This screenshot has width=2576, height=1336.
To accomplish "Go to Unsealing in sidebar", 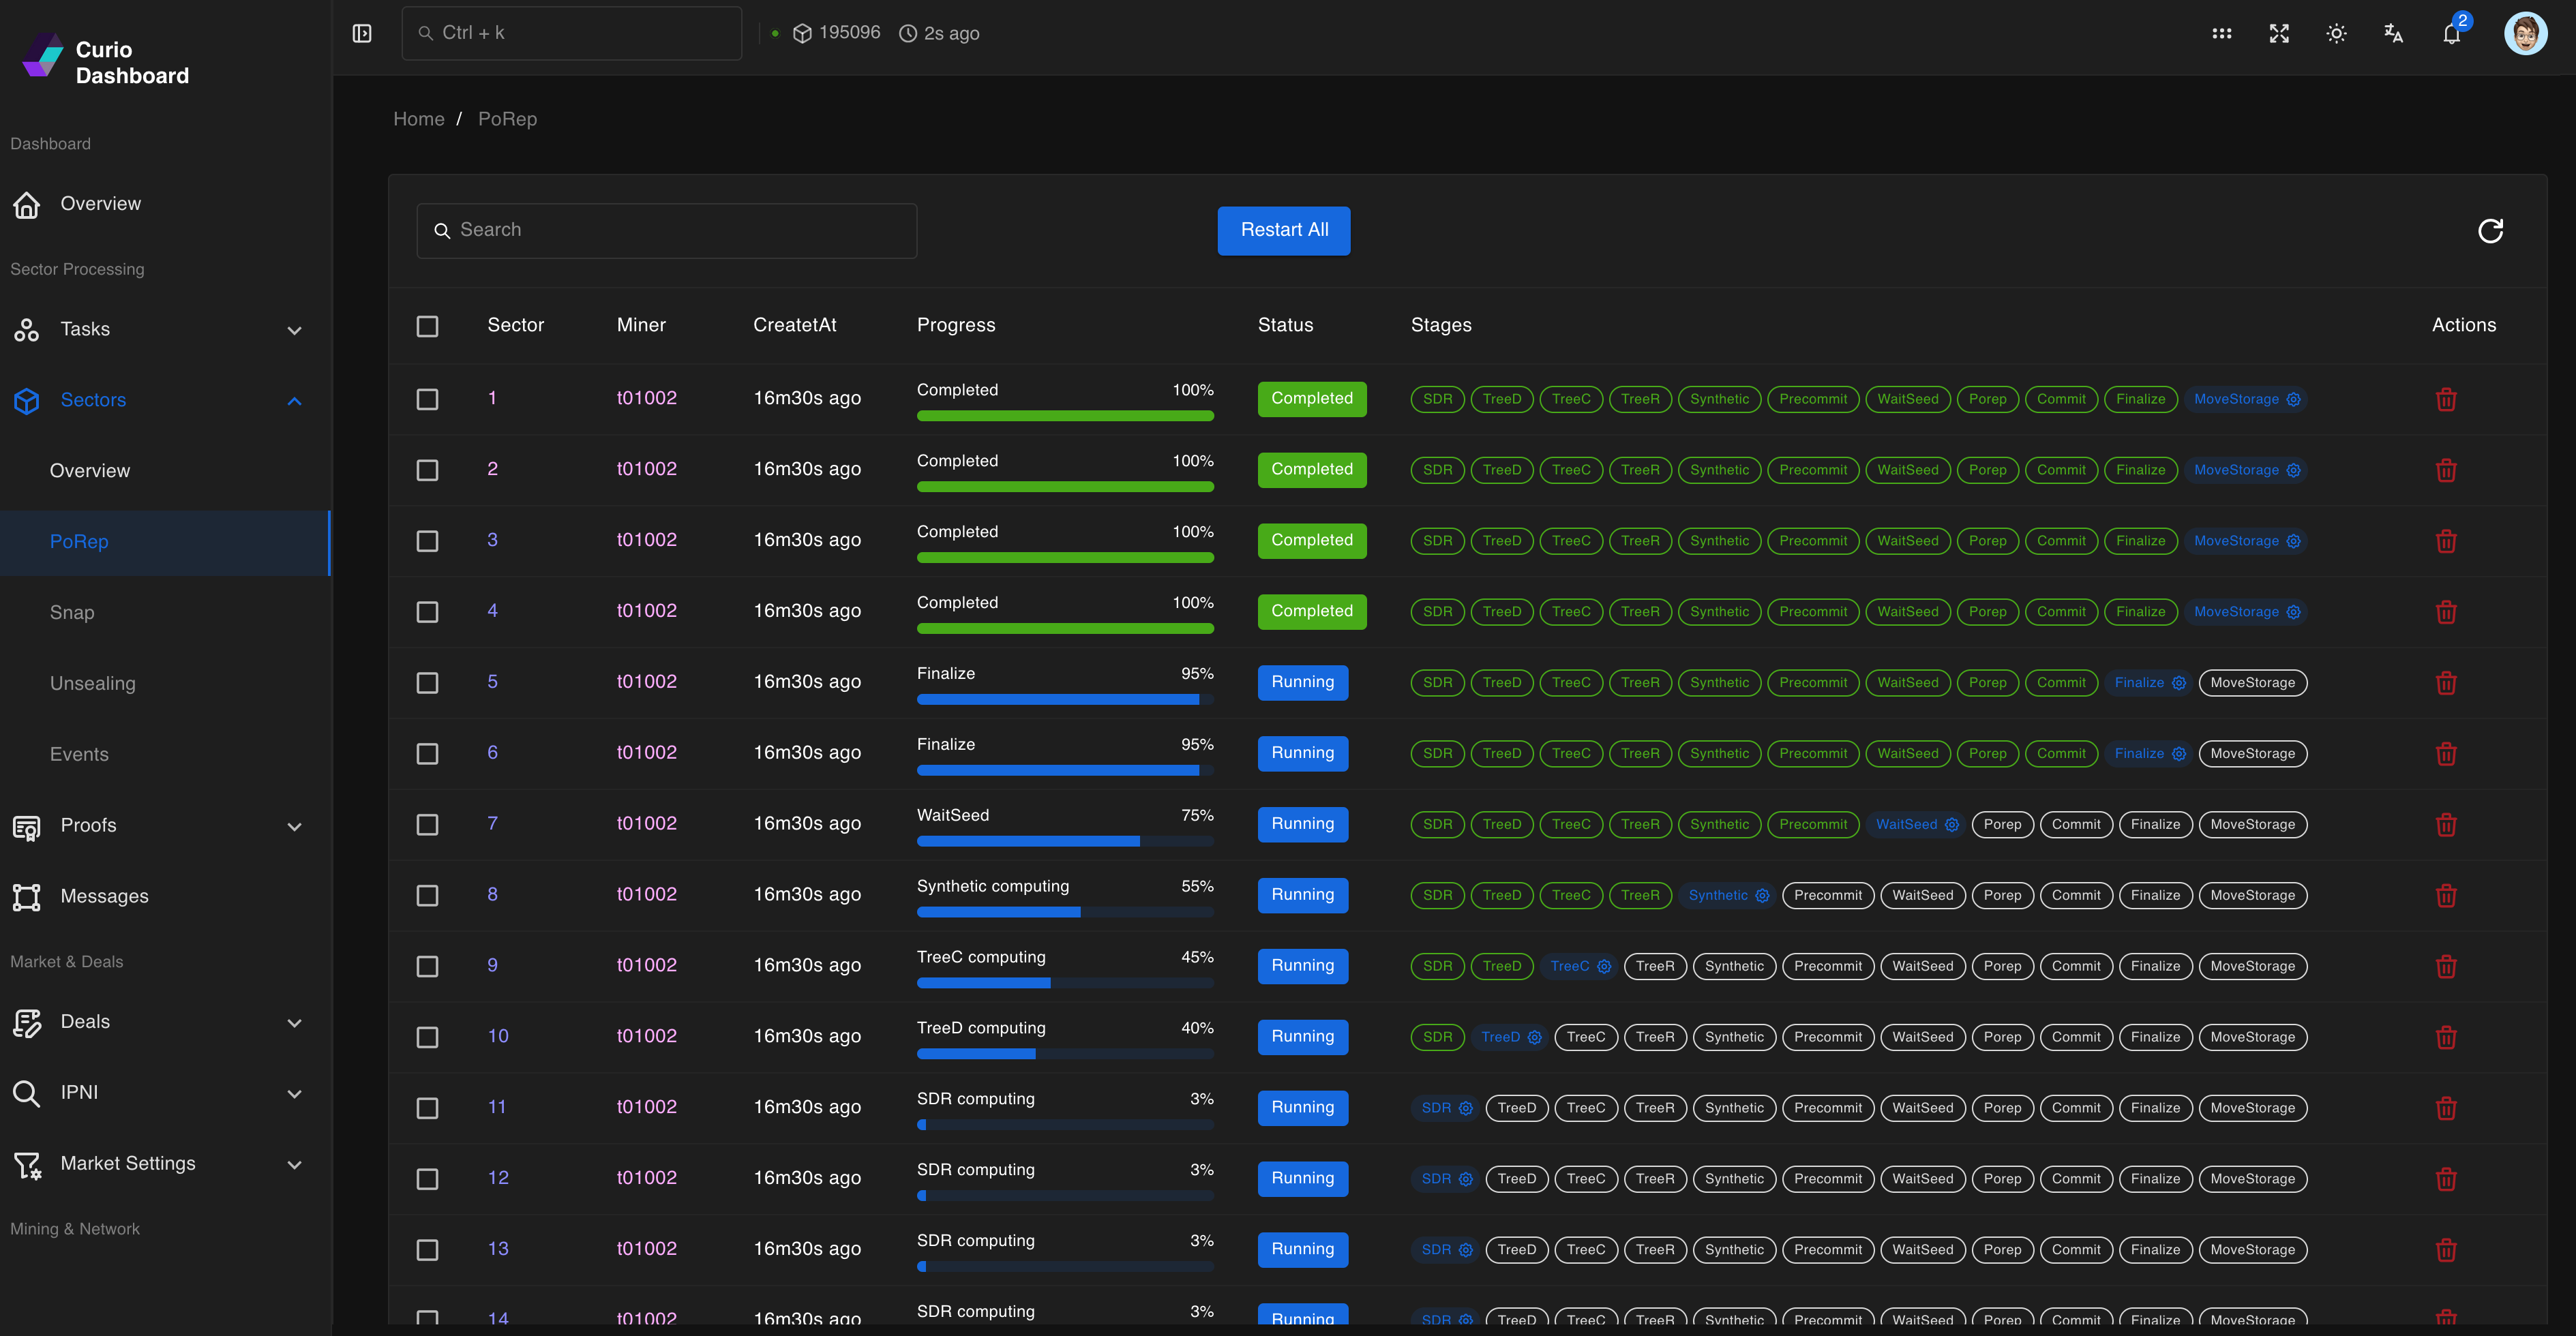I will [93, 683].
